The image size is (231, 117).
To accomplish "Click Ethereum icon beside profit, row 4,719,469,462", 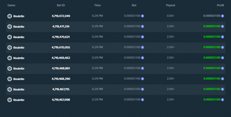I will point(222,58).
